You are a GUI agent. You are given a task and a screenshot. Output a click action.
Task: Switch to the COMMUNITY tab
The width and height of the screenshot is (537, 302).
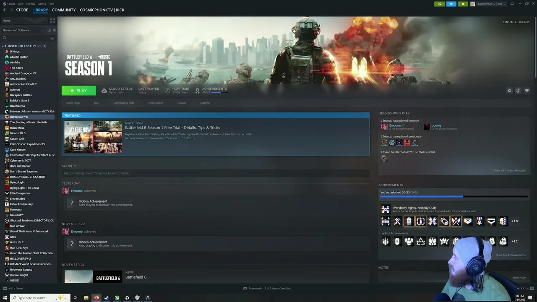(x=64, y=10)
